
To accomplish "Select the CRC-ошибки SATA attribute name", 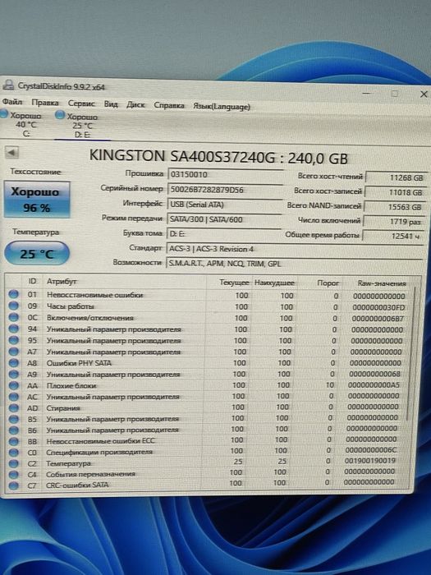I will coord(77,485).
